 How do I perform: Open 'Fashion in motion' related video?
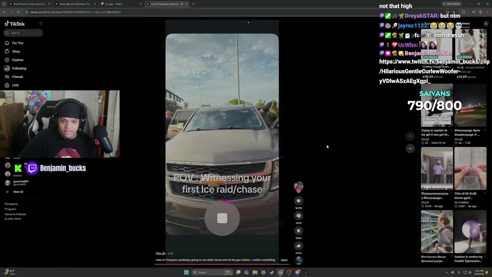point(470,232)
